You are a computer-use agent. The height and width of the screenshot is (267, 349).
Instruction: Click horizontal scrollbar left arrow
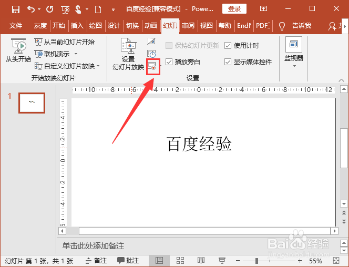click(62, 231)
